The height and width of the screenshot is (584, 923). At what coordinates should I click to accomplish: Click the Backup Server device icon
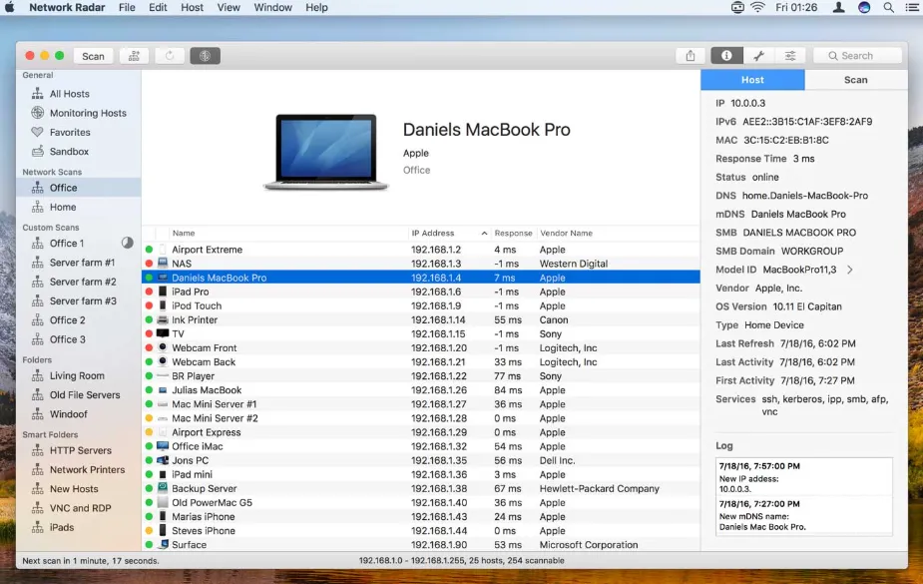tap(163, 488)
